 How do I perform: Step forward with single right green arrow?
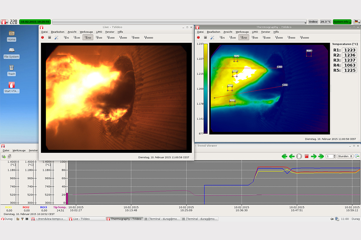click(314, 156)
